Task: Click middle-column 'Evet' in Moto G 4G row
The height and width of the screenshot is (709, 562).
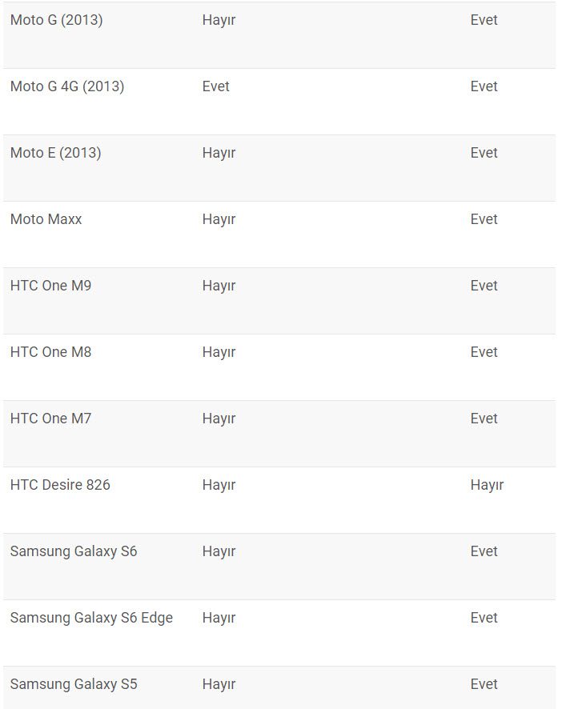Action: (x=216, y=86)
